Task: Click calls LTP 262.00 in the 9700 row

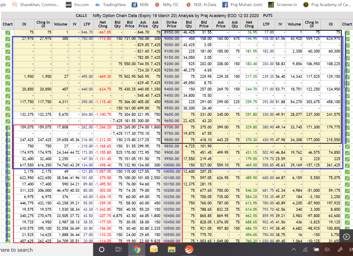Action: pos(87,127)
